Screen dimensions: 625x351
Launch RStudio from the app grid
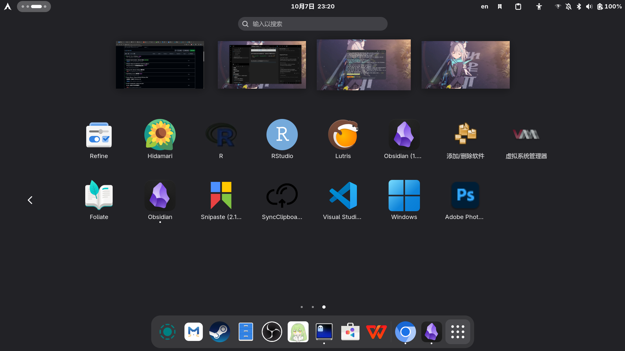coord(282,135)
